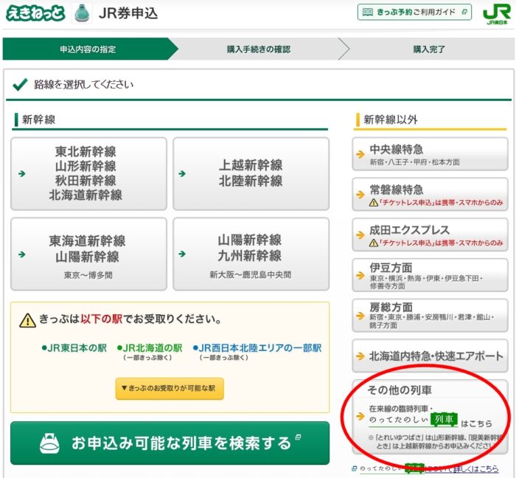Select 伊豆方面 option
Screen dimensions: 516x478
coord(430,275)
